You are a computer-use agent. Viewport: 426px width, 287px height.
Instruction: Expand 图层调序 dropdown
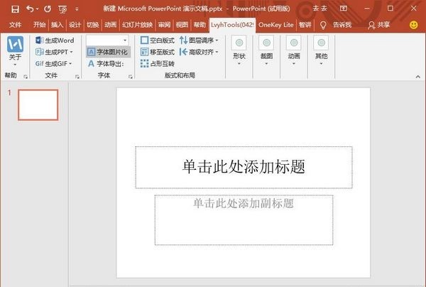(217, 40)
